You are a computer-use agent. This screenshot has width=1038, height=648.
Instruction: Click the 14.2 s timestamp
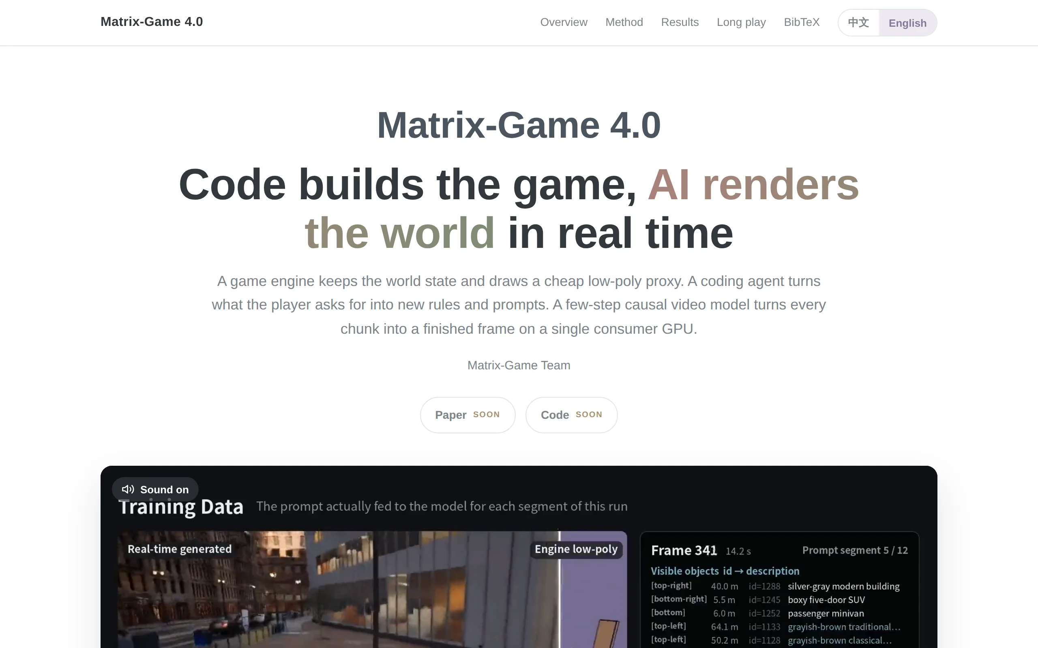click(x=738, y=551)
